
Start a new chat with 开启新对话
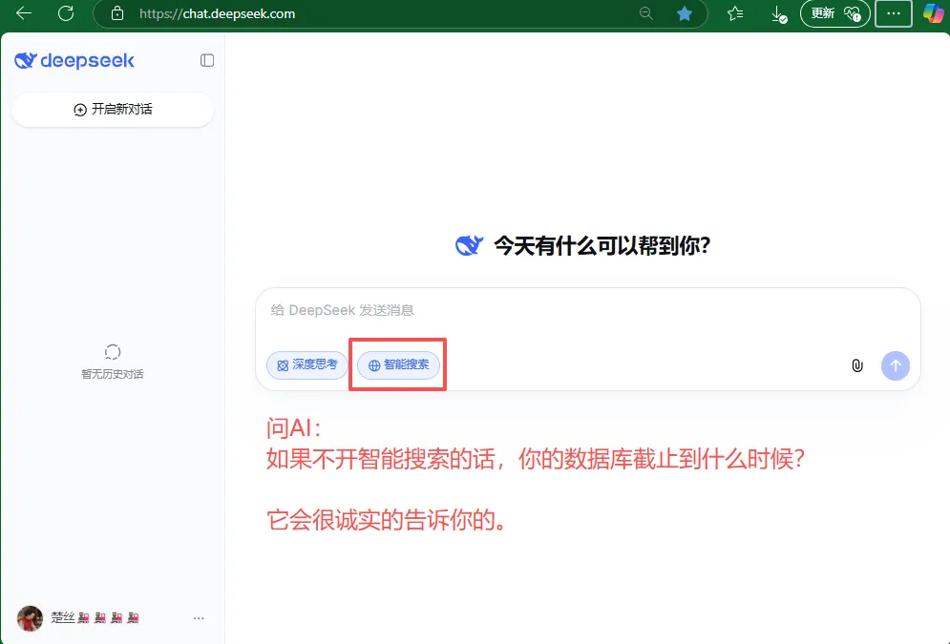pyautogui.click(x=113, y=110)
